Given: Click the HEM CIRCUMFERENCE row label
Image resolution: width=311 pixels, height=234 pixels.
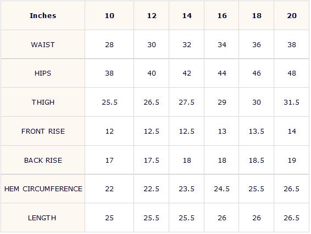Looking at the screenshot, I should pos(43,189).
